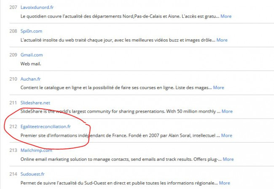274x189 pixels.
Task: Click the rank number 214
Action: click(13, 174)
